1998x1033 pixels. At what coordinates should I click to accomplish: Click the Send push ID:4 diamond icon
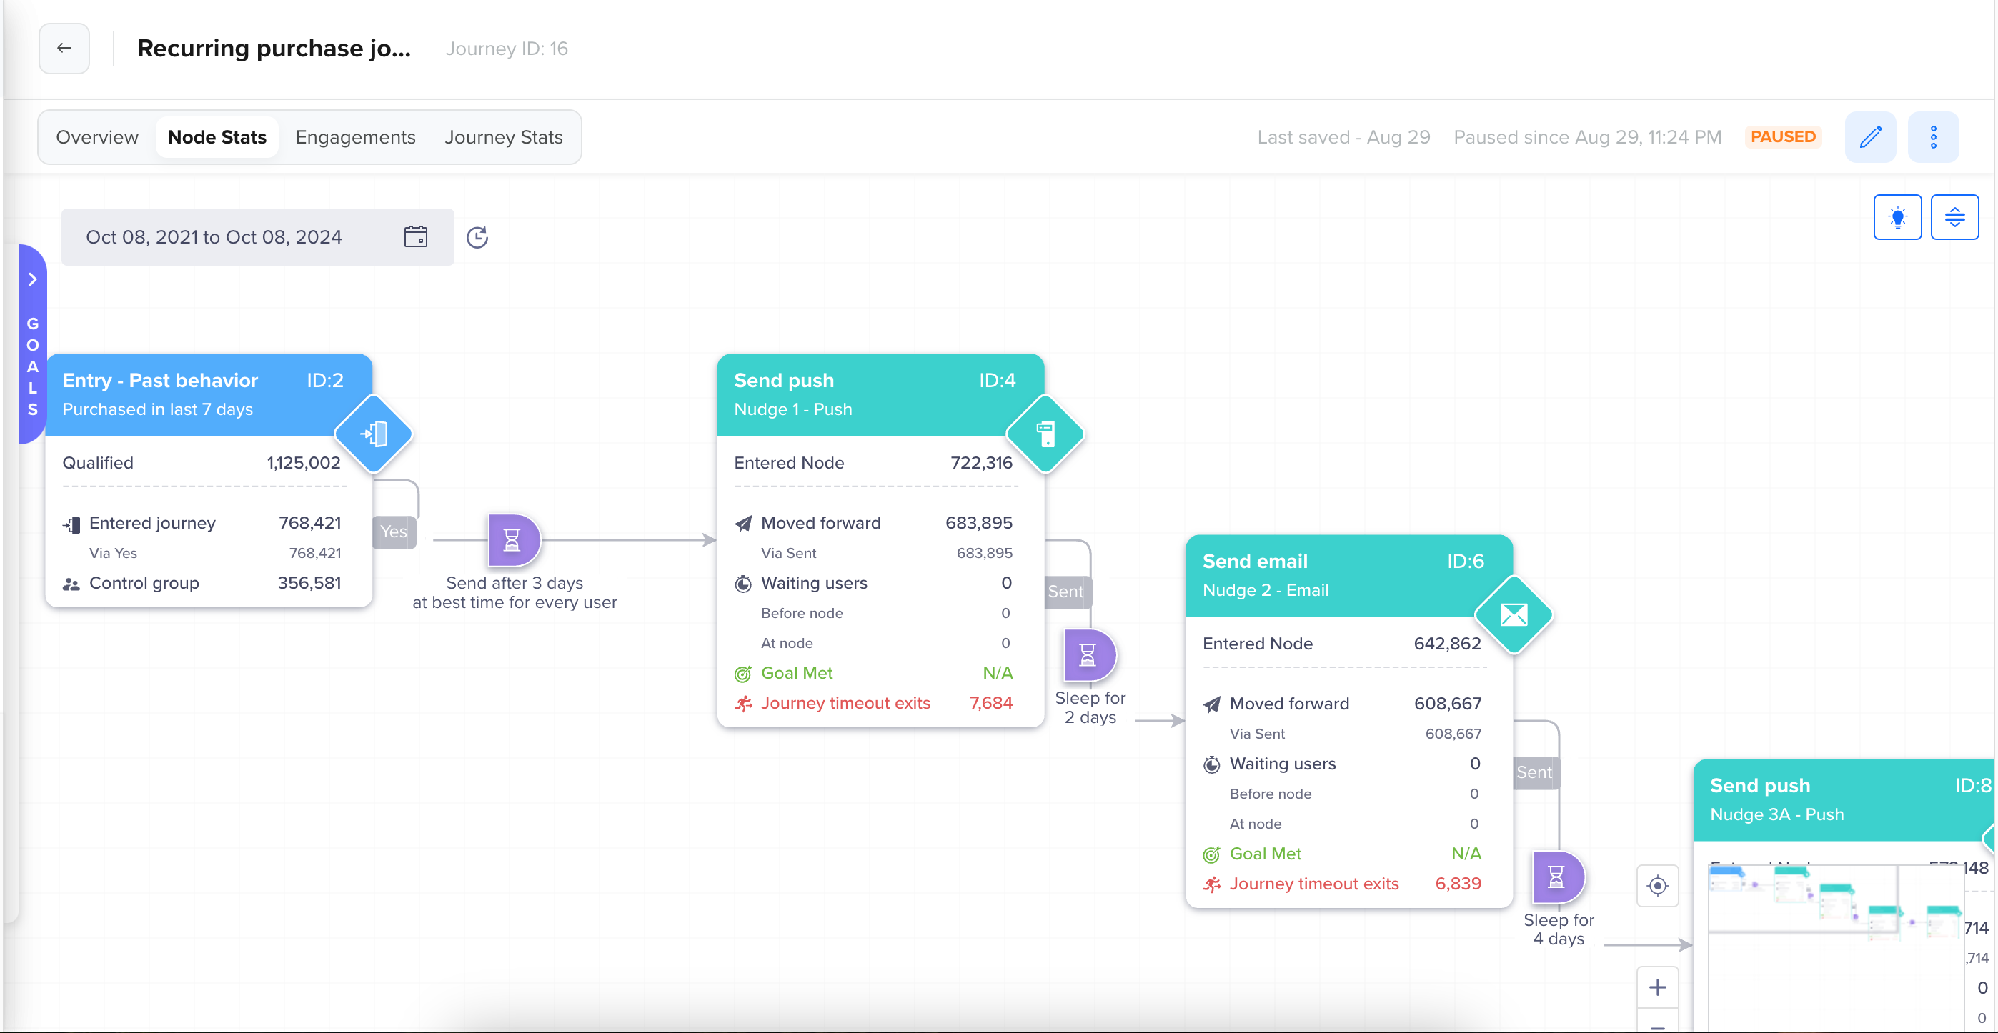coord(1045,434)
